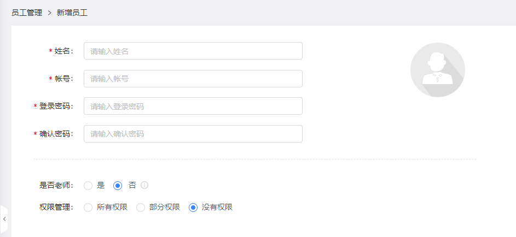
Task: Click the 是否老师 label text
Action: coord(56,186)
